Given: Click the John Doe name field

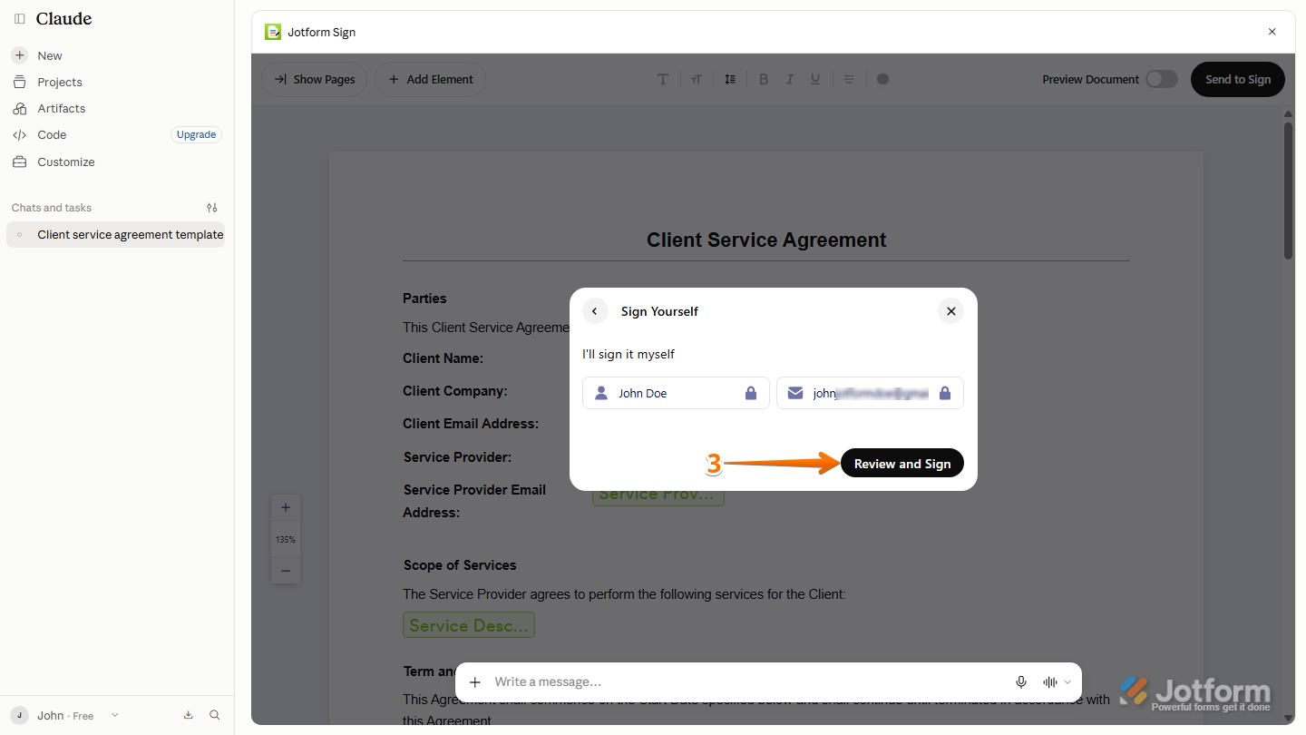Looking at the screenshot, I should pos(676,393).
